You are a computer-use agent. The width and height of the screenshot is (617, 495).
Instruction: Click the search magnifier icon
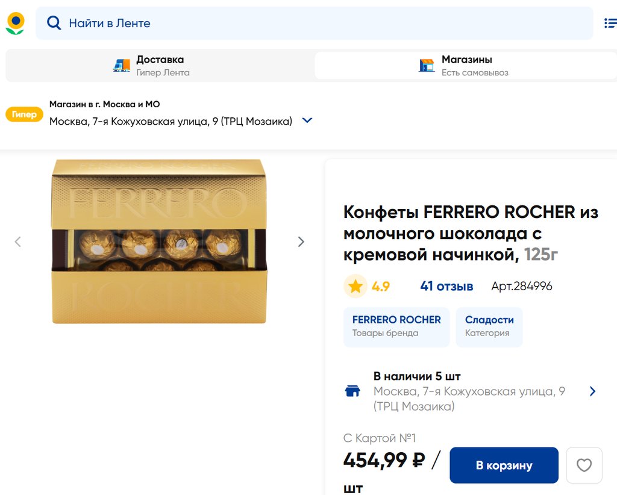(54, 23)
